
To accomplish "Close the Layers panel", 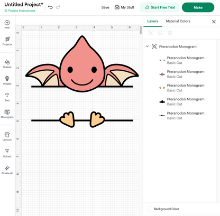I will click(x=214, y=22).
